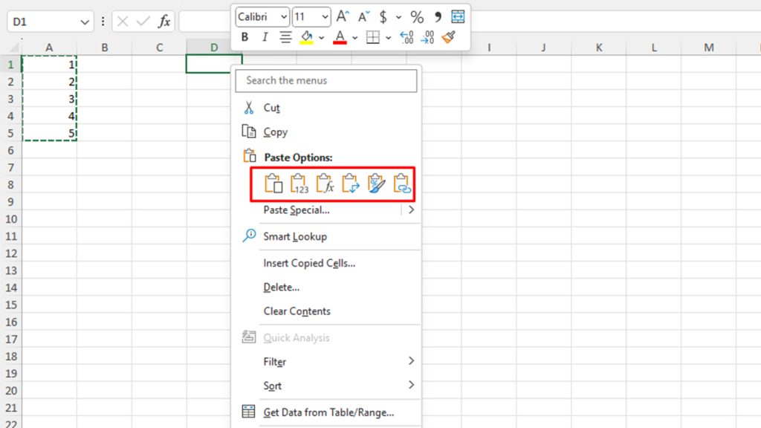Choose the Paste Link icon
Viewport: 761px width, 428px height.
click(401, 184)
